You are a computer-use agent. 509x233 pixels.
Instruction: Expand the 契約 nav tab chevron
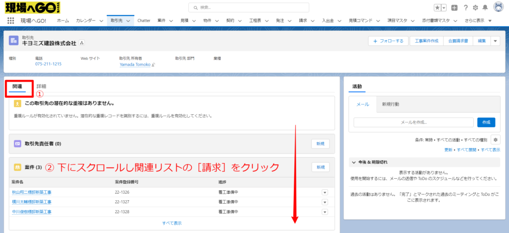(x=240, y=20)
